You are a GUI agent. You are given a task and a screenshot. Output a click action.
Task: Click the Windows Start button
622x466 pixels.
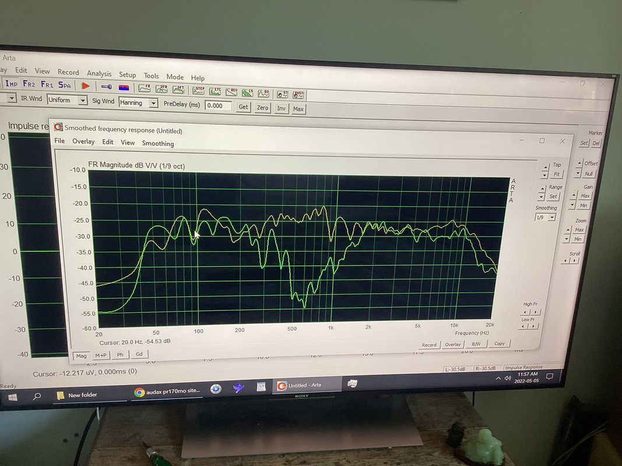13,397
